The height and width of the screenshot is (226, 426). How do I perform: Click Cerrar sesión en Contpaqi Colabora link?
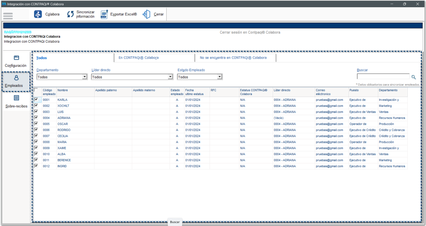pyautogui.click(x=250, y=32)
